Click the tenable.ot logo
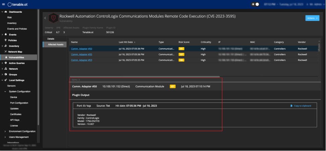Image resolution: width=326 pixels, height=151 pixels. click(x=17, y=4)
